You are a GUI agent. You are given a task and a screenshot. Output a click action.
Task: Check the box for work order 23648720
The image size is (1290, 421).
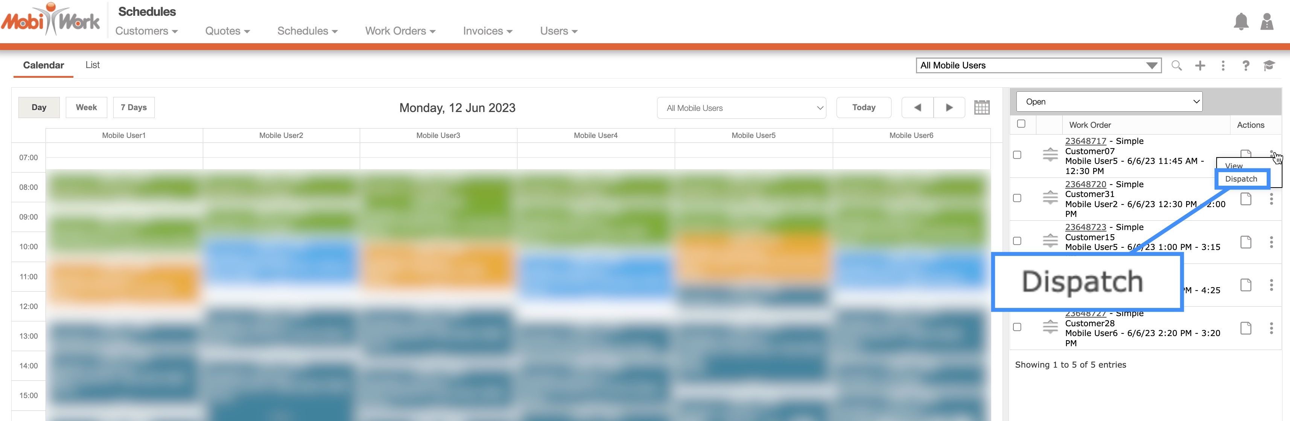pyautogui.click(x=1016, y=198)
